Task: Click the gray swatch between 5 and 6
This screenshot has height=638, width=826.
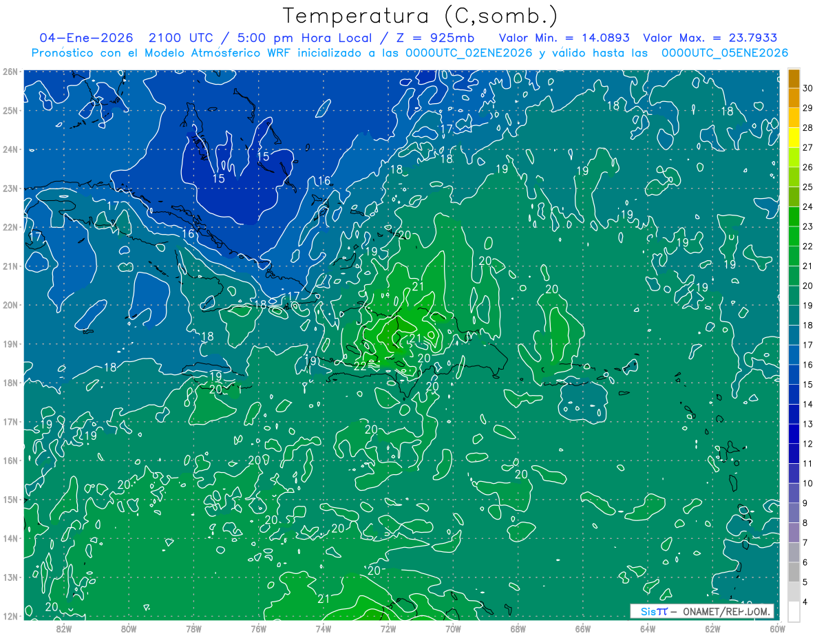Action: [x=794, y=573]
